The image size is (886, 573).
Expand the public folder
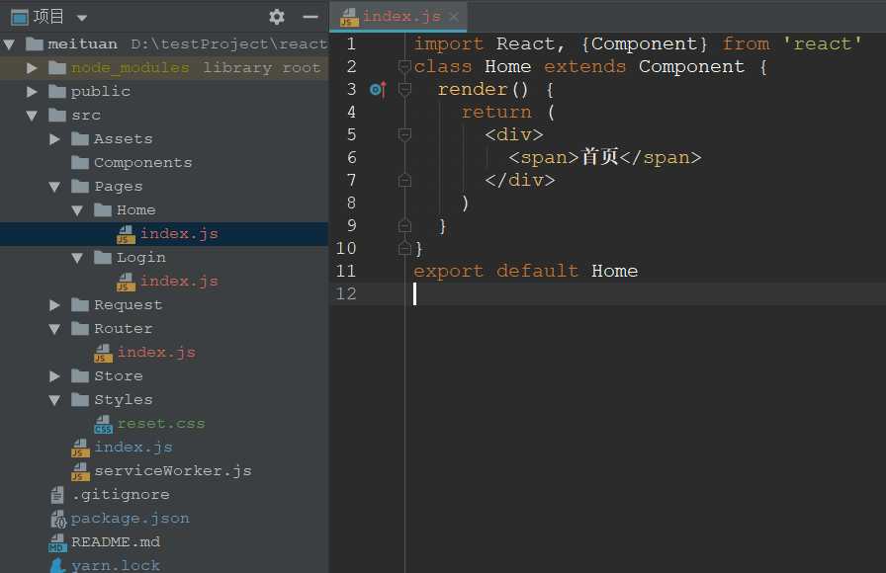coord(33,92)
